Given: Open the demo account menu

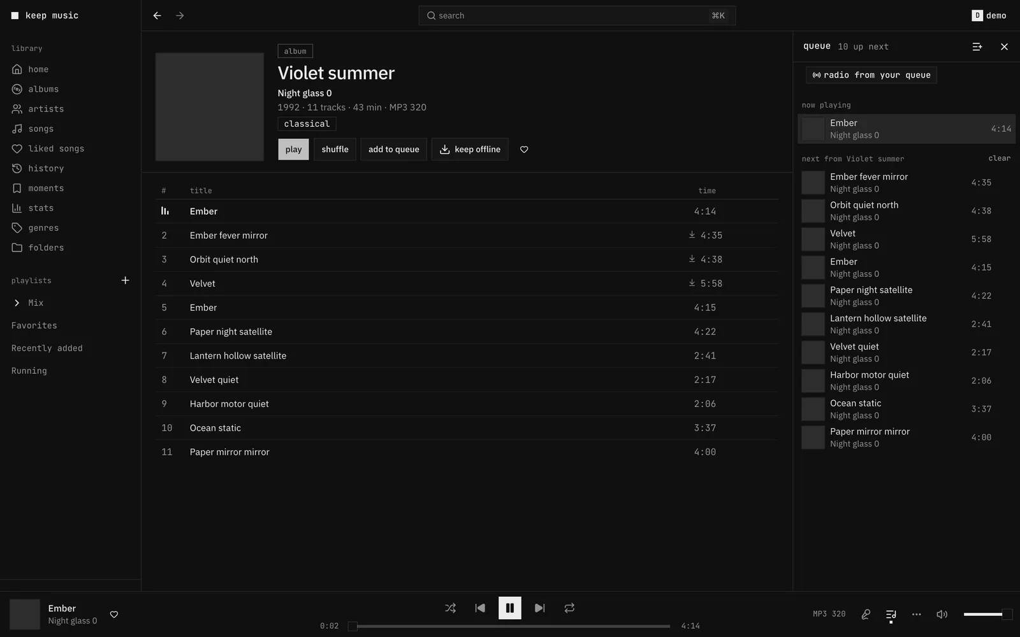Looking at the screenshot, I should click(x=989, y=15).
